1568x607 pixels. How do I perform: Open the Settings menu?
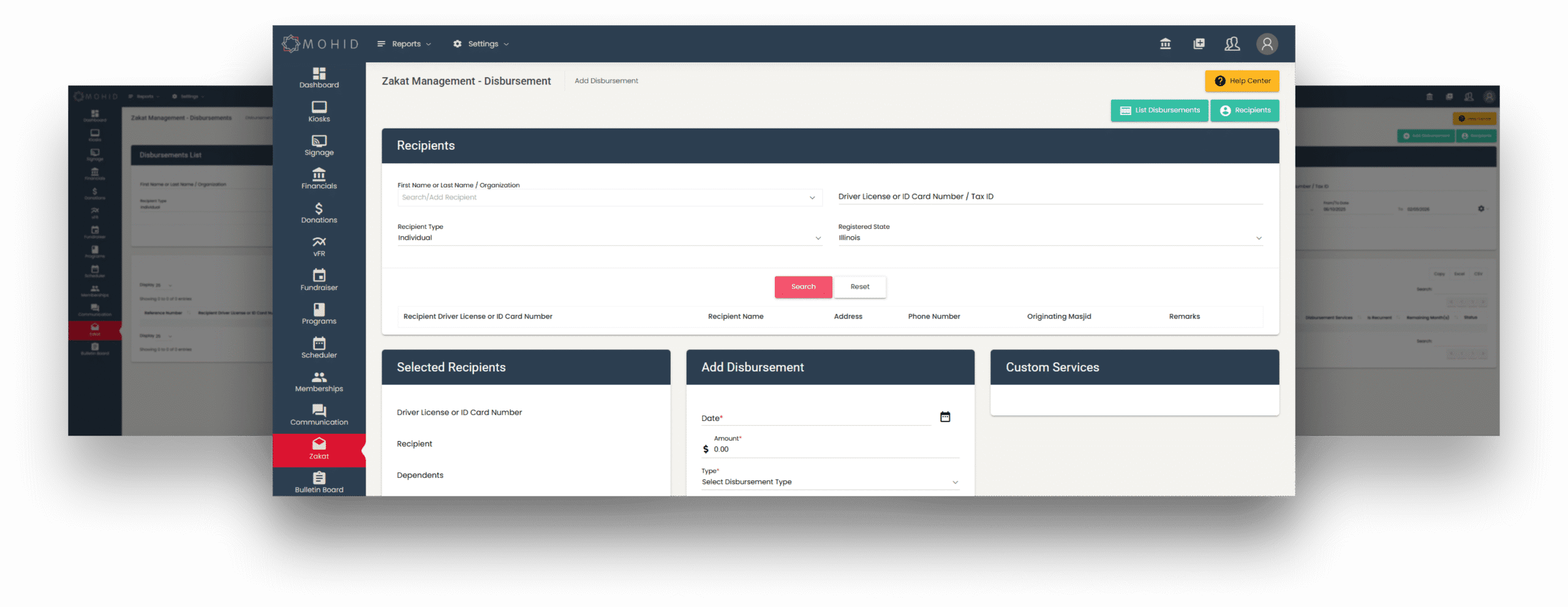[x=481, y=44]
